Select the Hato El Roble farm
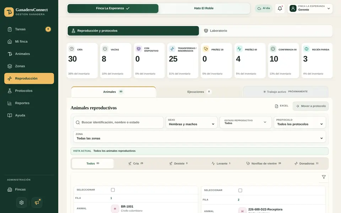The width and height of the screenshot is (341, 213). (x=204, y=8)
